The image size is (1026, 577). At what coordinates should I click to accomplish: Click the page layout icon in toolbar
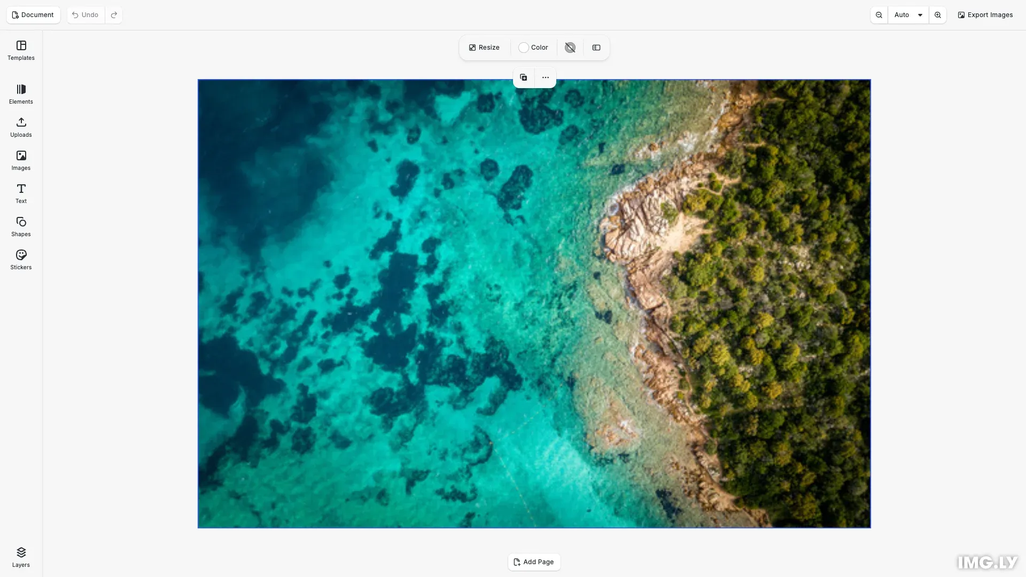[596, 48]
